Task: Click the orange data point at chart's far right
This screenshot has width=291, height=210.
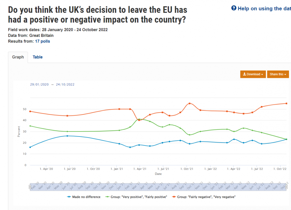Action: 286,103
